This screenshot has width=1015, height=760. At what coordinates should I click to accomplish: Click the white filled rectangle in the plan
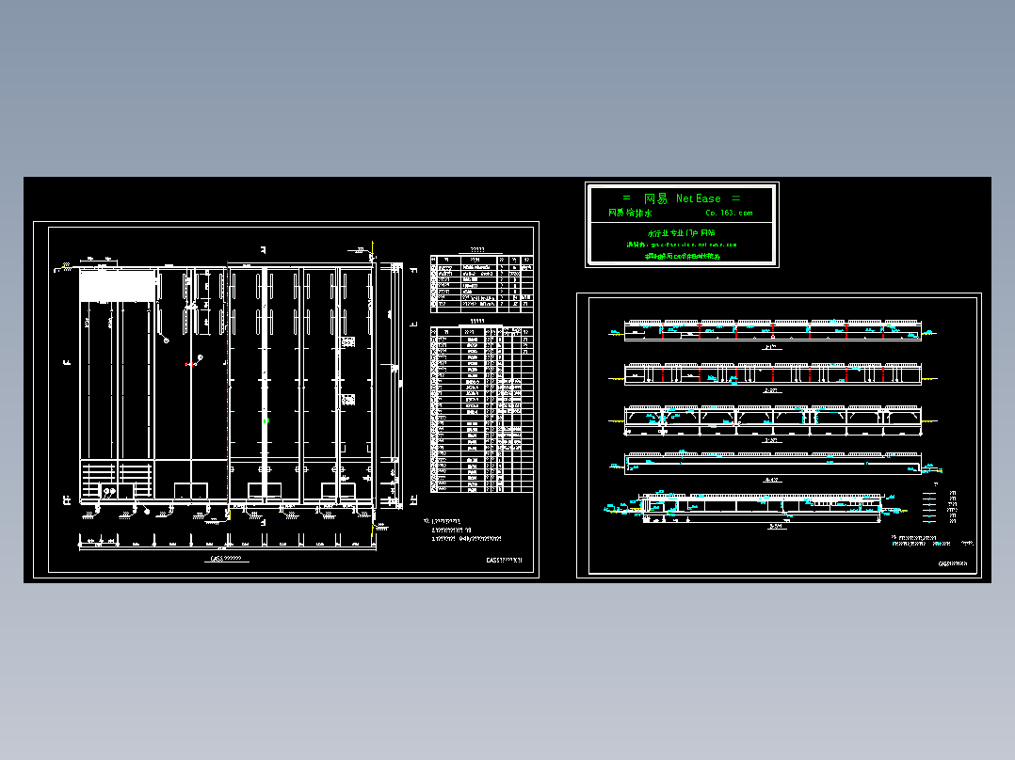(x=117, y=286)
